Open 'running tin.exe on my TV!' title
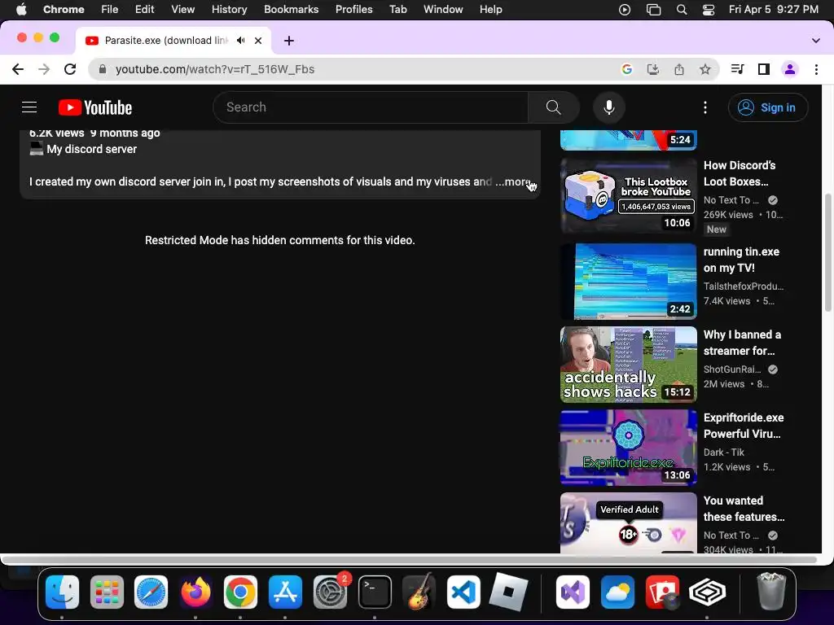Screen dimensions: 834x625 coord(741,260)
